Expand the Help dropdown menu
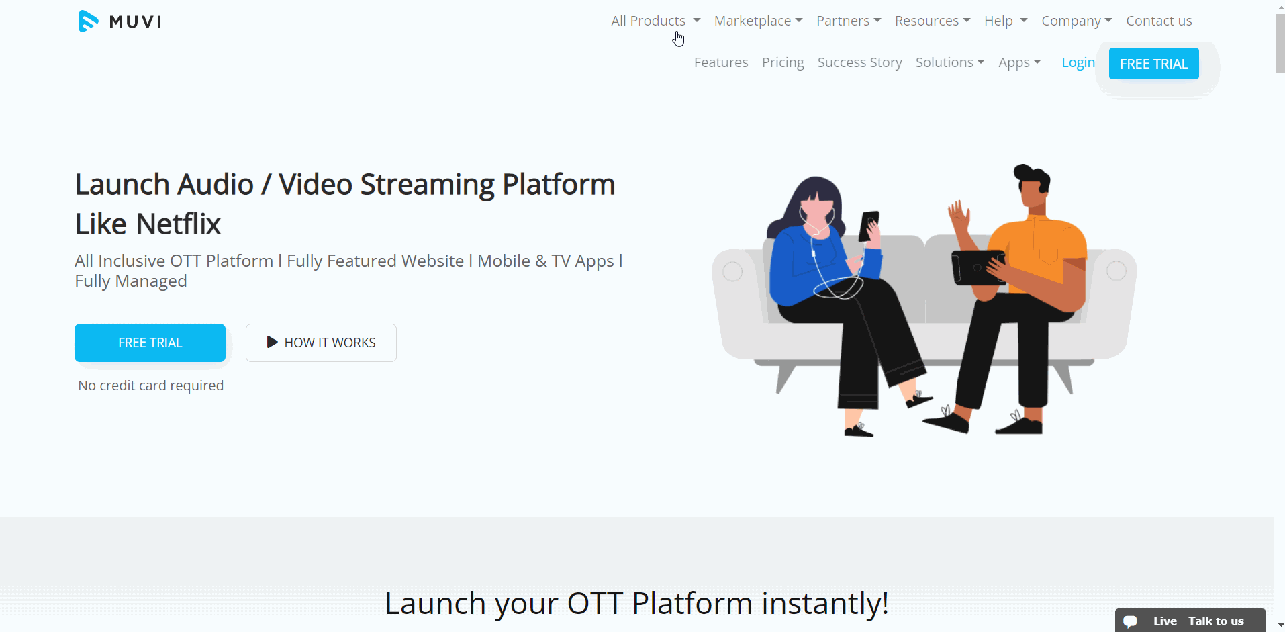This screenshot has width=1285, height=632. coord(1006,21)
